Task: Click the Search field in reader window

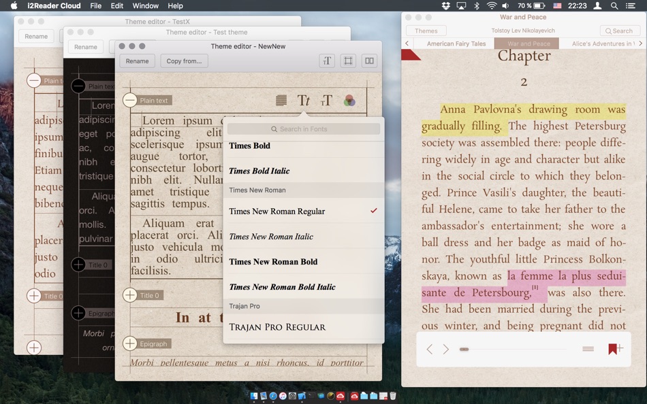Action: (x=620, y=31)
